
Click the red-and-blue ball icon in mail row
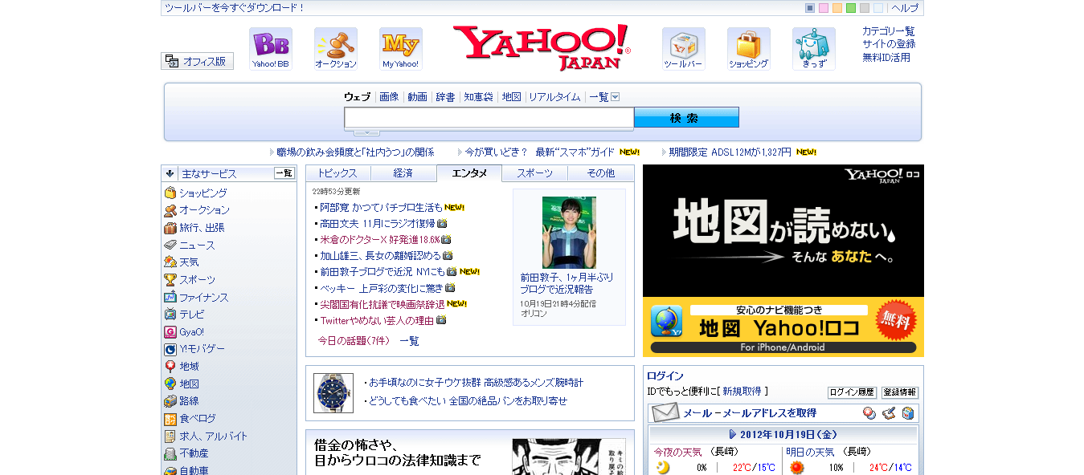tap(869, 413)
